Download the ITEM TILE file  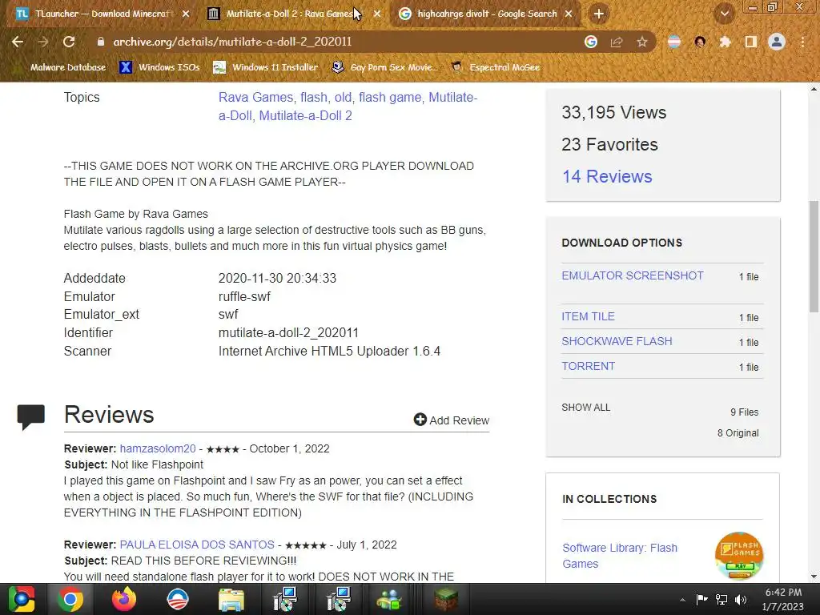588,316
